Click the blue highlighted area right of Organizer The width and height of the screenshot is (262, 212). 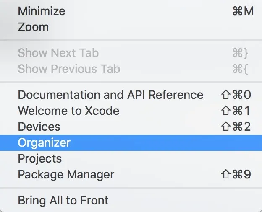(x=168, y=143)
